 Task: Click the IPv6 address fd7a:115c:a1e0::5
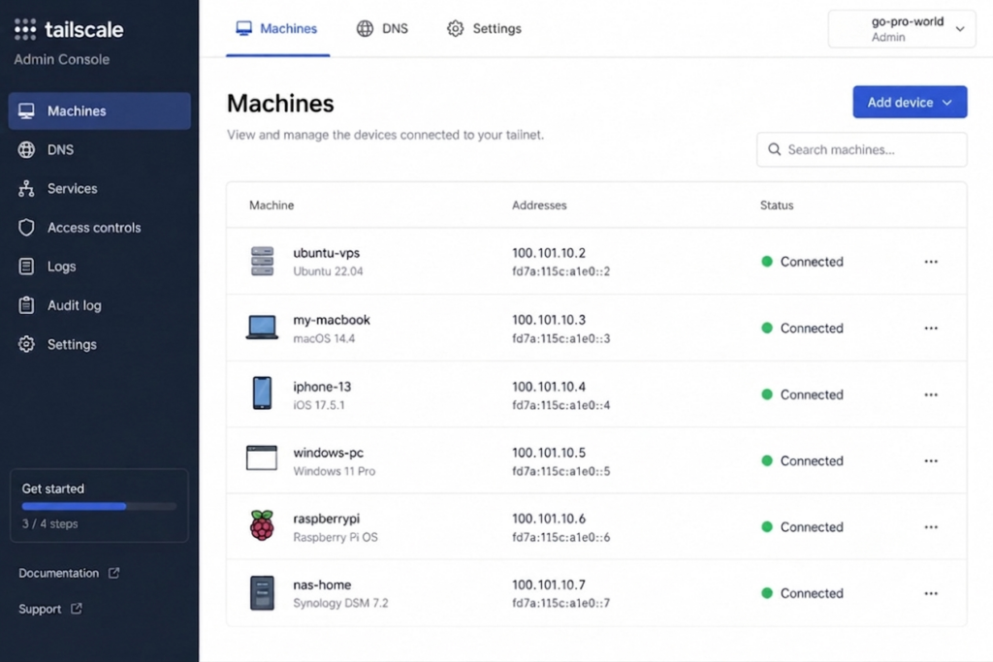coord(561,471)
